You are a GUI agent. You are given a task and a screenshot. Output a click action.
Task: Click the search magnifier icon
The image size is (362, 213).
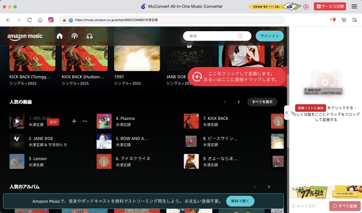tap(240, 36)
